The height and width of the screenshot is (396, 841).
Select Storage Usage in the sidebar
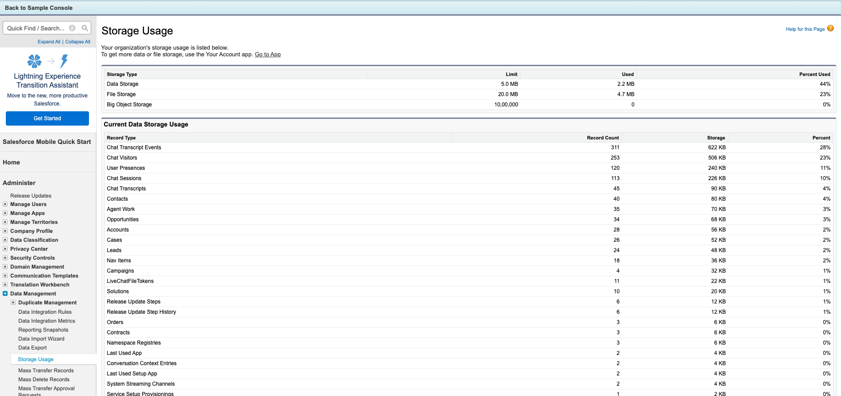pyautogui.click(x=36, y=359)
